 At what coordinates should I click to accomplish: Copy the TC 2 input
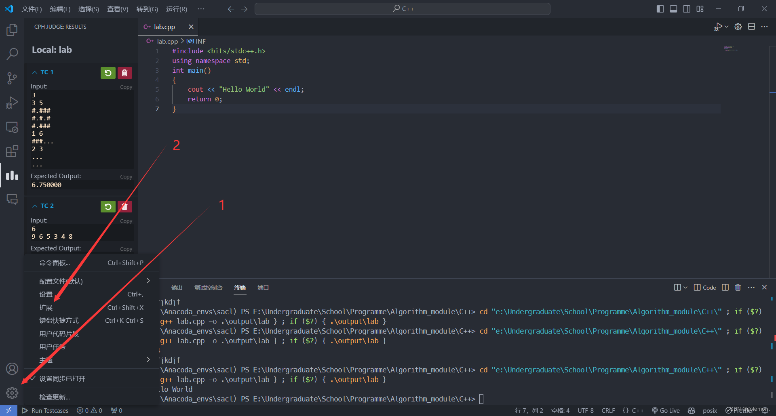(126, 221)
